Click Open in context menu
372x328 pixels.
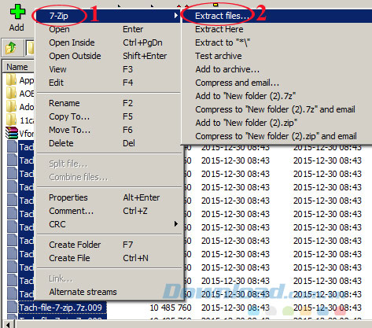click(x=108, y=29)
